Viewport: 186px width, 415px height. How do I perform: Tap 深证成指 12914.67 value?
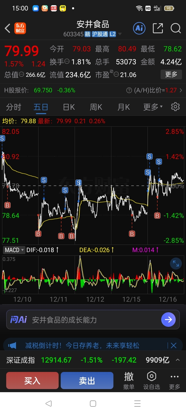pos(56,360)
